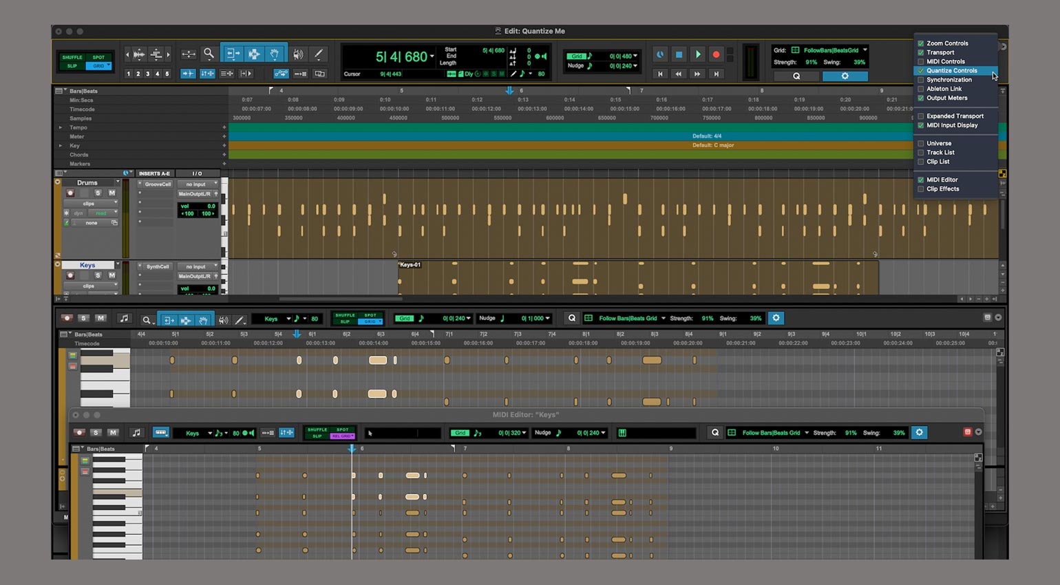This screenshot has width=1060, height=585.
Task: Select the Zoomer tool in main toolbar
Action: (x=209, y=54)
